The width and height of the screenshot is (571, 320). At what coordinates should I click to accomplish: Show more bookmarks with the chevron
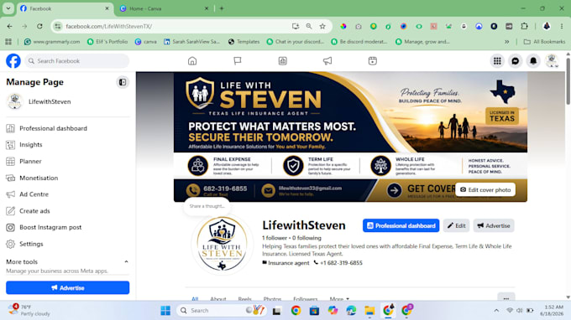point(506,42)
